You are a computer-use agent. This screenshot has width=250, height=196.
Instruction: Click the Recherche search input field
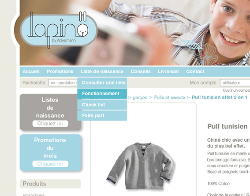(x=63, y=83)
